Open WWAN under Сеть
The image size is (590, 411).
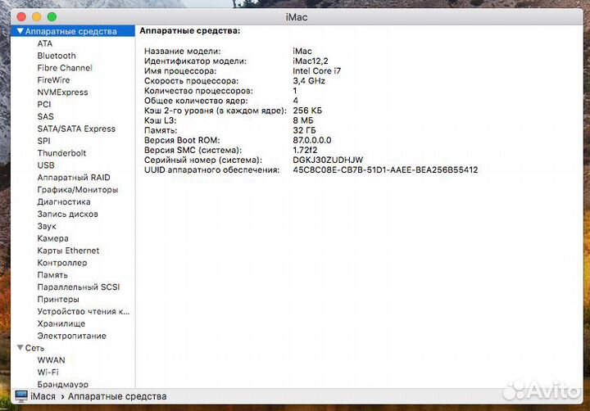click(x=51, y=360)
